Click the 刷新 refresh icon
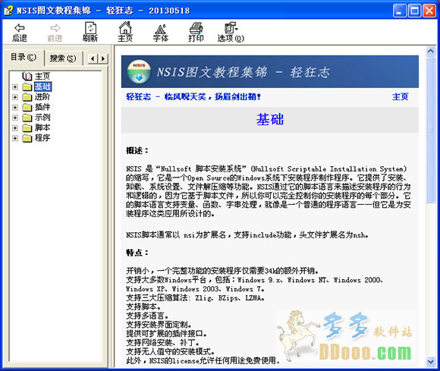 [90, 28]
